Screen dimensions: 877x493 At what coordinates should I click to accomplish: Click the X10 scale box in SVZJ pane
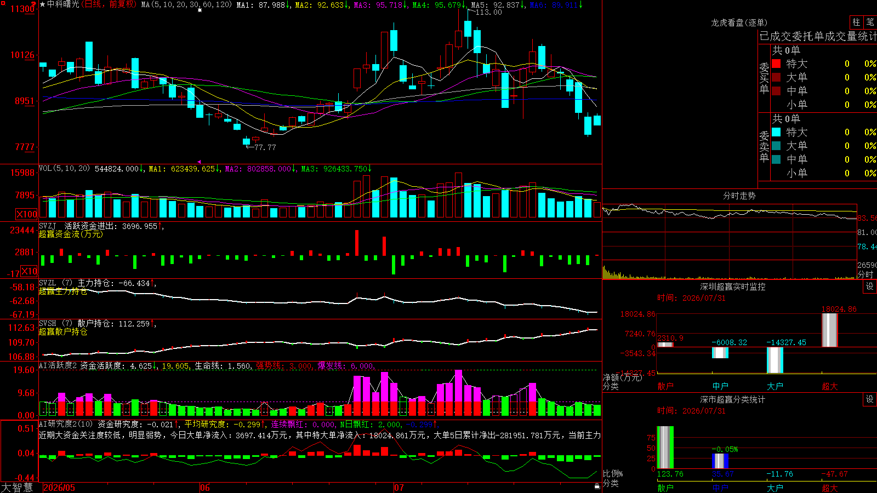pyautogui.click(x=29, y=271)
